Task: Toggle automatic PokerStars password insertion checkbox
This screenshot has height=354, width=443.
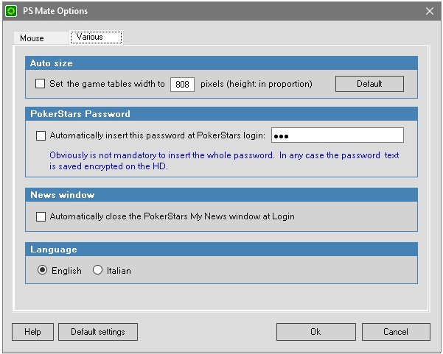Action: [x=41, y=135]
